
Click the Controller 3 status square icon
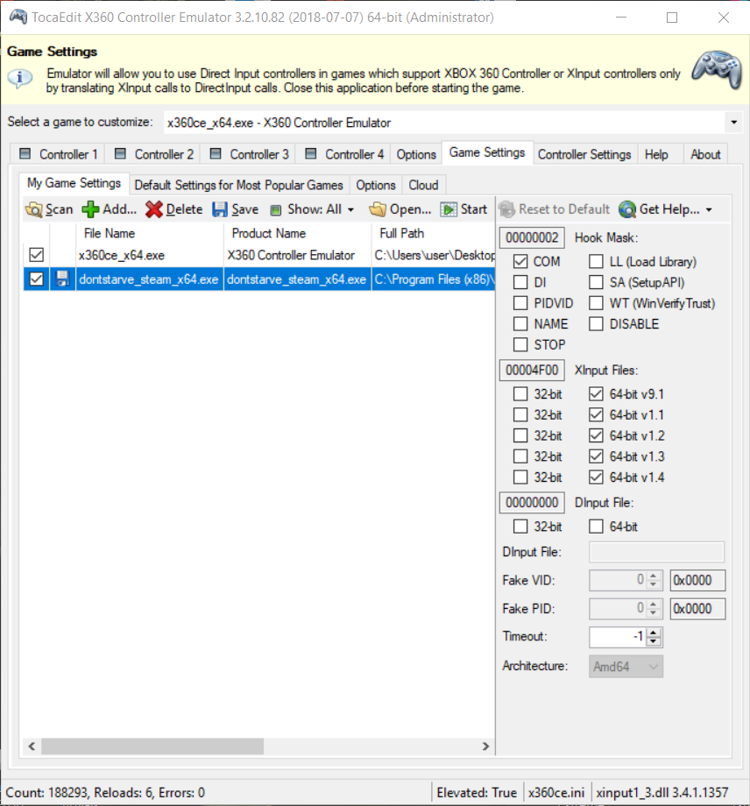pos(216,153)
